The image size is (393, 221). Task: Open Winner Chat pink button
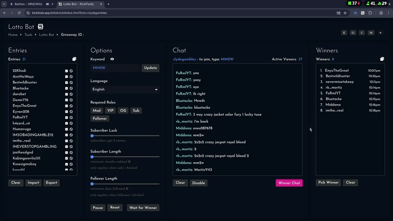(x=289, y=183)
